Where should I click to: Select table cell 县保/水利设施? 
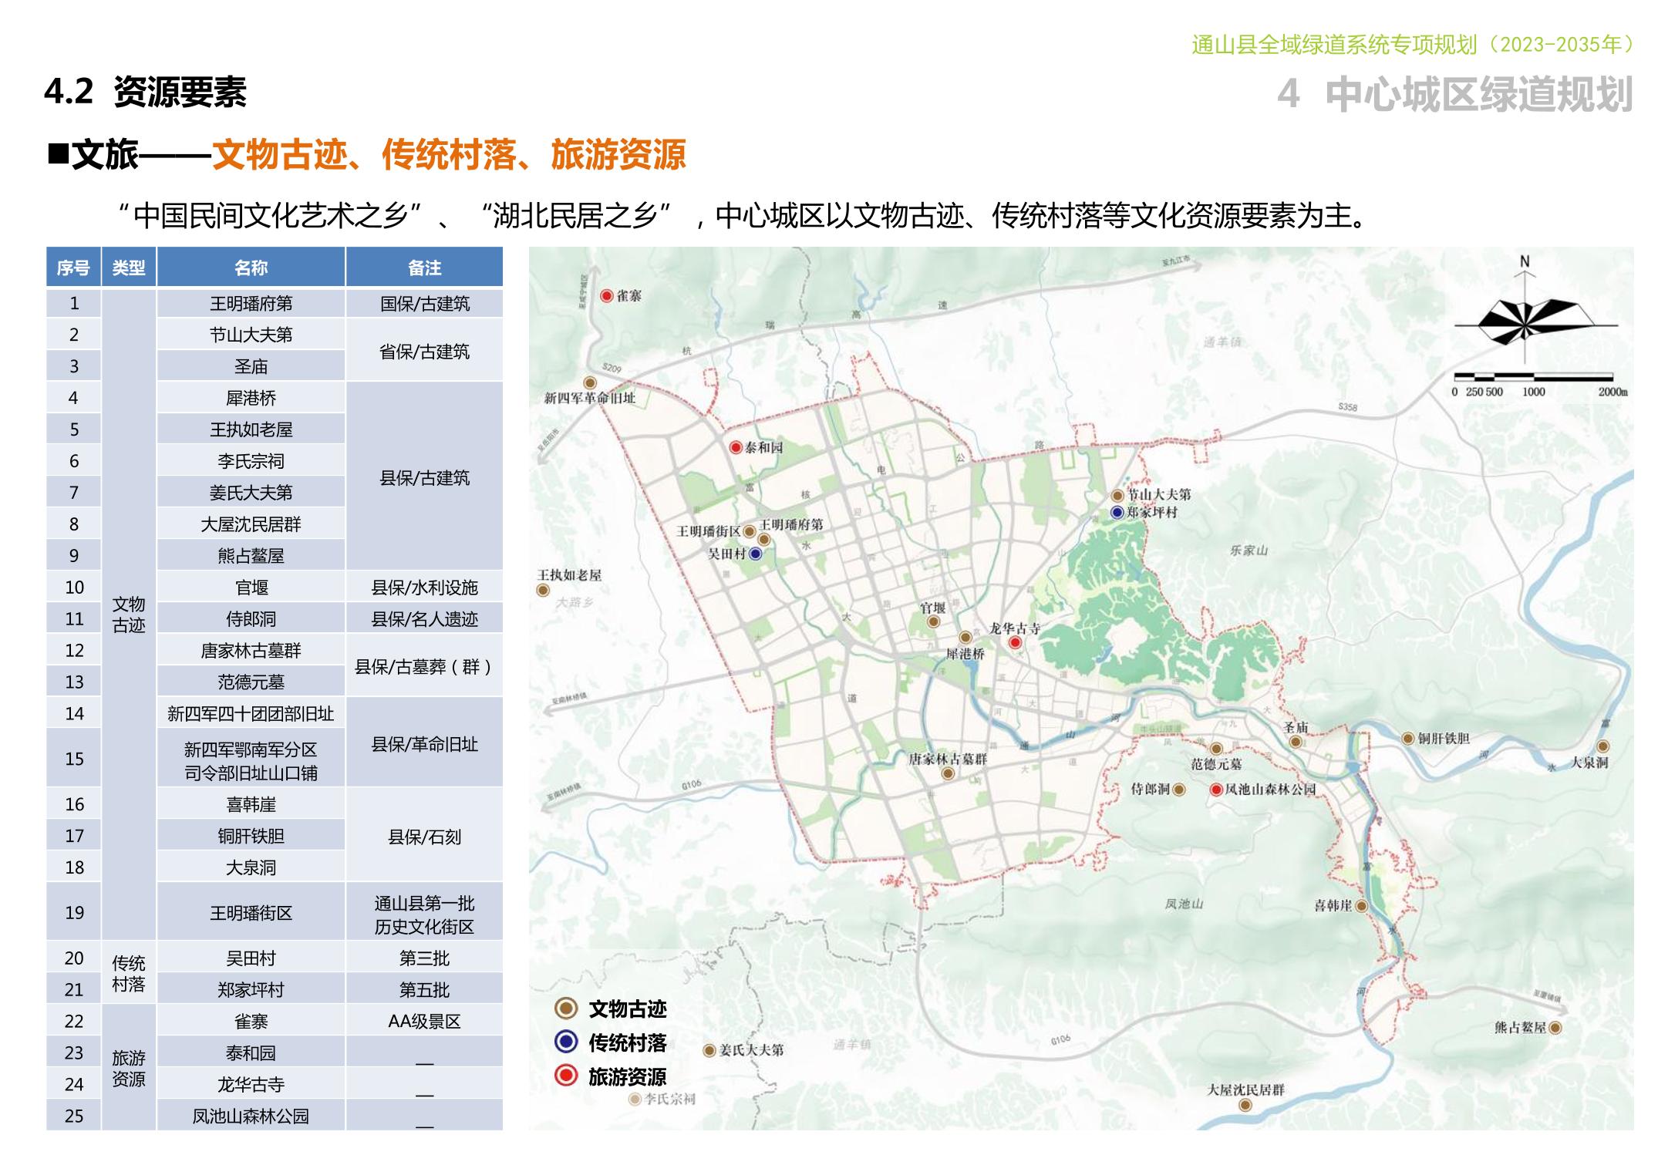424,588
